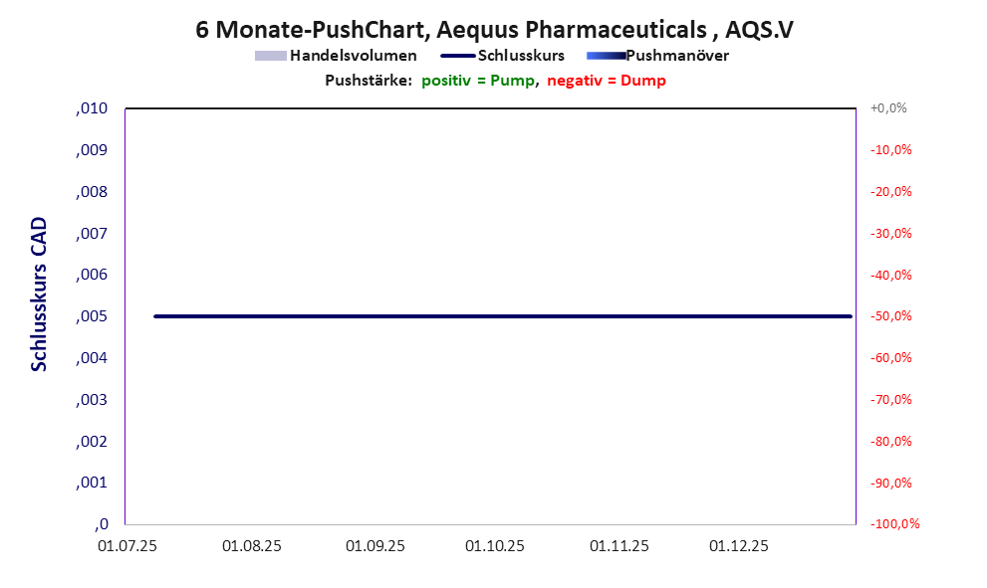Click the dark blue closing price line
The width and height of the screenshot is (987, 588).
tap(498, 316)
